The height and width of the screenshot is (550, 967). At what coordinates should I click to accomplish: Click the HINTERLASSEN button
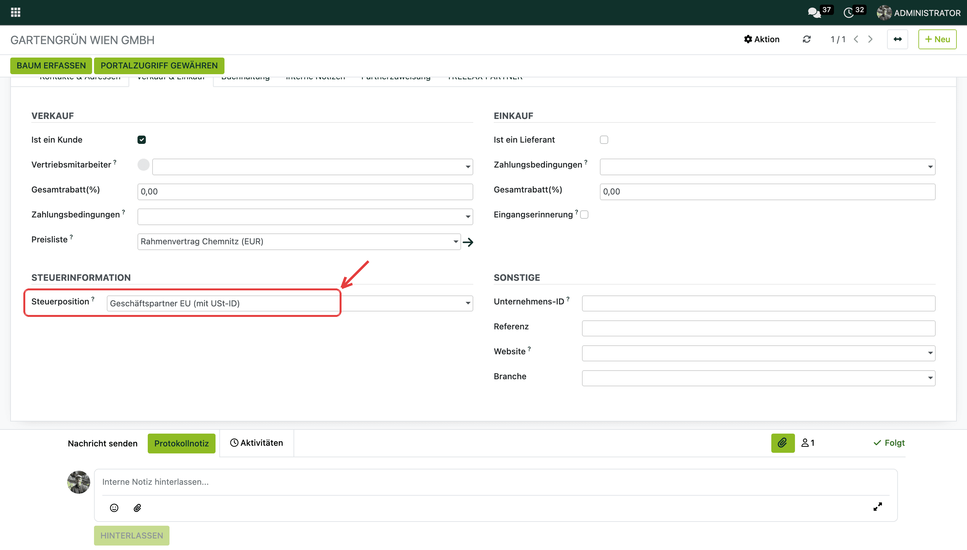[131, 536]
